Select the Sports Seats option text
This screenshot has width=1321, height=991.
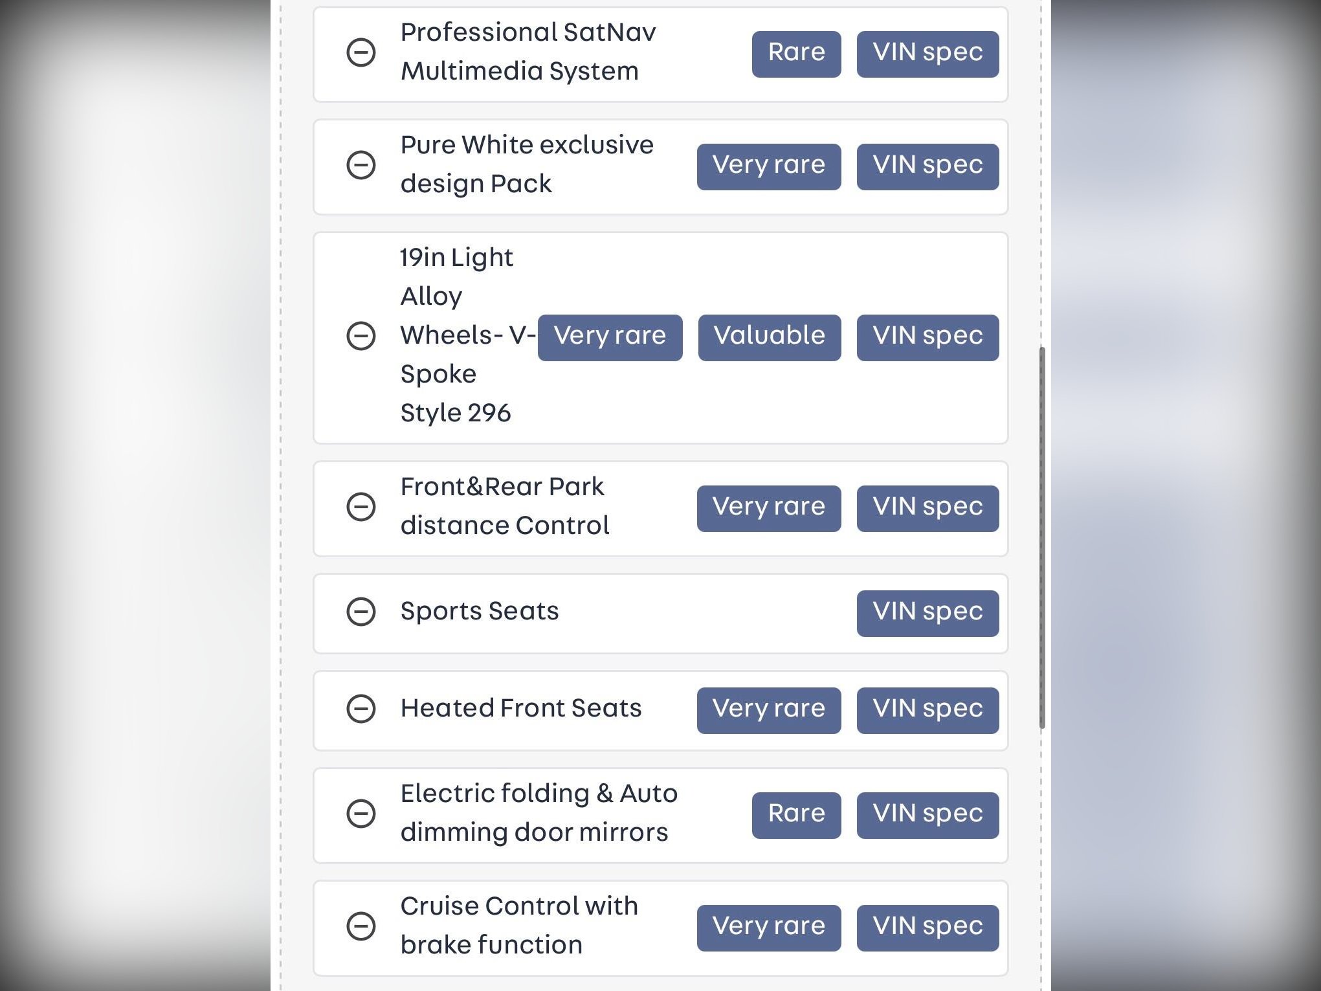point(479,611)
